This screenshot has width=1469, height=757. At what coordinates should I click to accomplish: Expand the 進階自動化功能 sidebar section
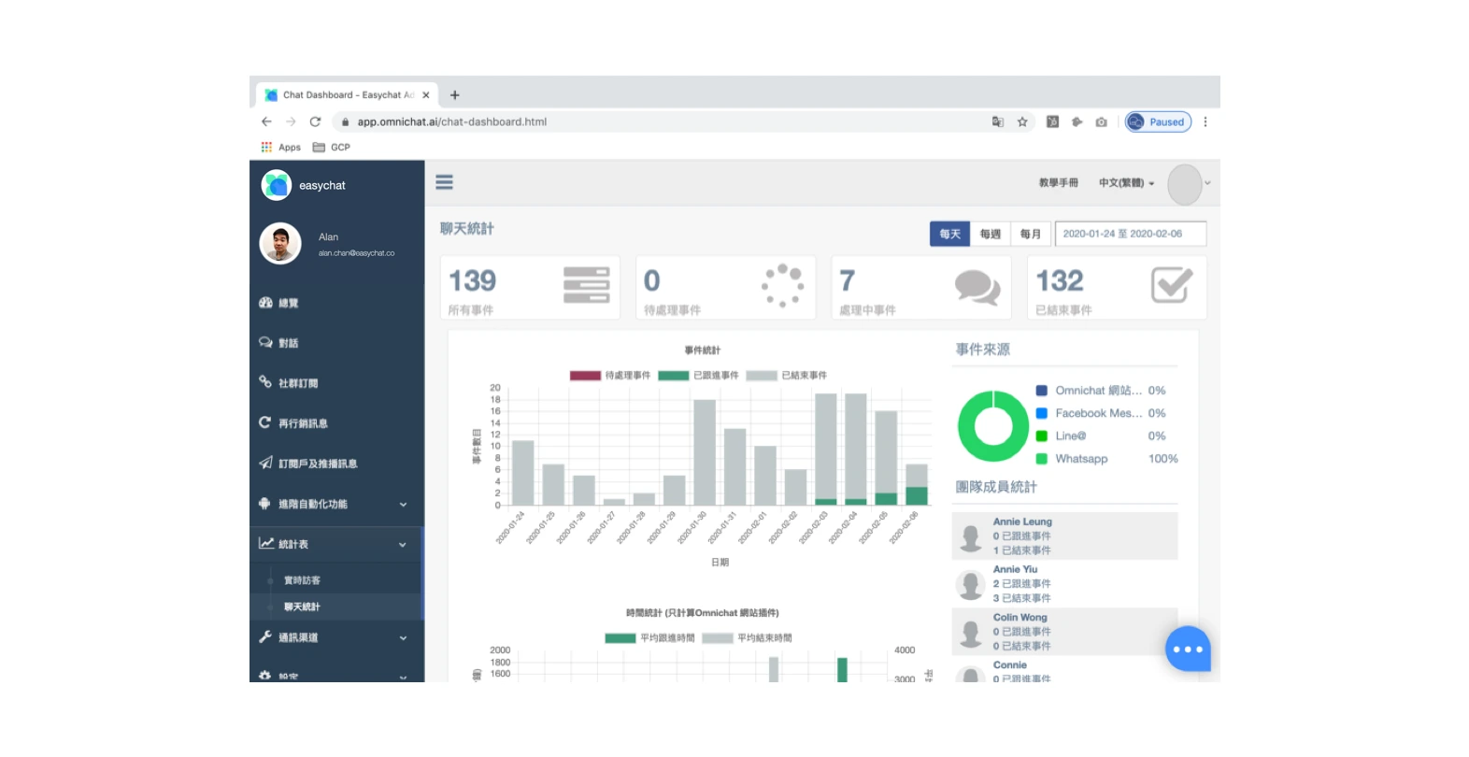click(x=336, y=504)
